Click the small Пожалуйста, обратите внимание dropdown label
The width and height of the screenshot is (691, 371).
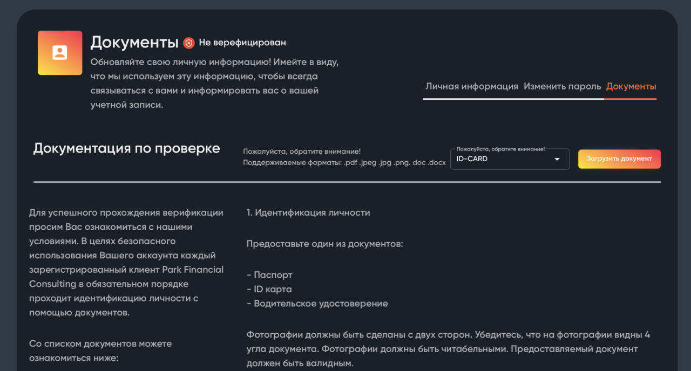[x=500, y=149]
